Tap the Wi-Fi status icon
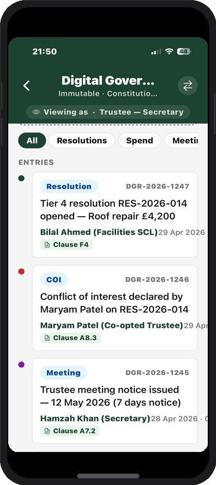The height and width of the screenshot is (485, 216). click(169, 52)
